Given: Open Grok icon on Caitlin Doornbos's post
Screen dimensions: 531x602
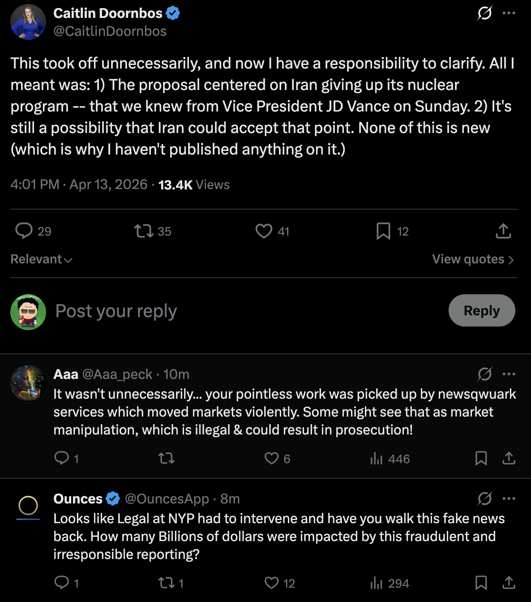Looking at the screenshot, I should (x=484, y=13).
